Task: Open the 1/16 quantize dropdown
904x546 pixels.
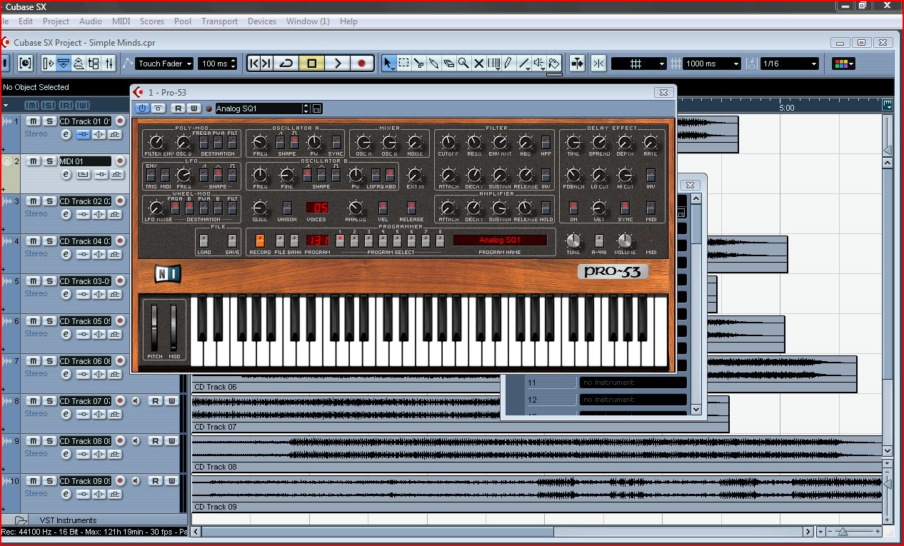Action: [790, 64]
